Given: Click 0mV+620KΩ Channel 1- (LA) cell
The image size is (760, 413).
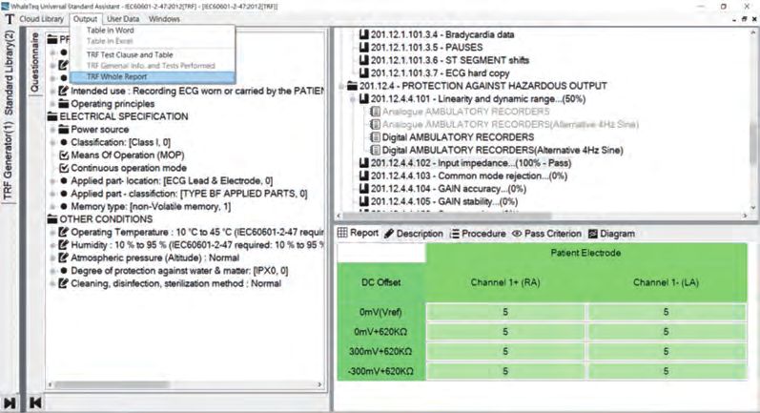Looking at the screenshot, I should click(666, 332).
